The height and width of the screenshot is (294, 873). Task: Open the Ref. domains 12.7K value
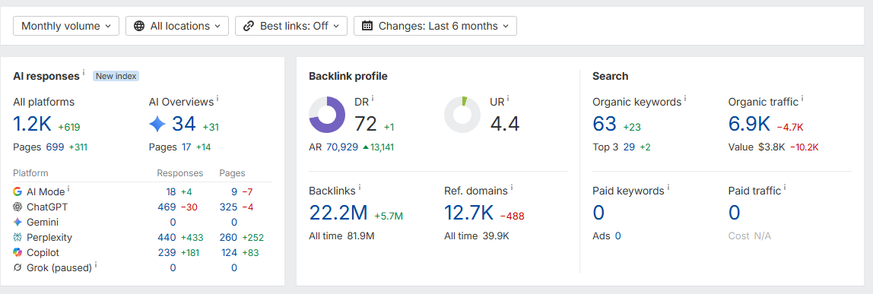(x=468, y=213)
